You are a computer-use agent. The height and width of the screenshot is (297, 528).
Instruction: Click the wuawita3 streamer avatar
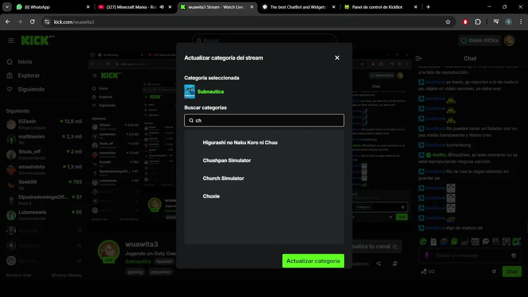[108, 251]
